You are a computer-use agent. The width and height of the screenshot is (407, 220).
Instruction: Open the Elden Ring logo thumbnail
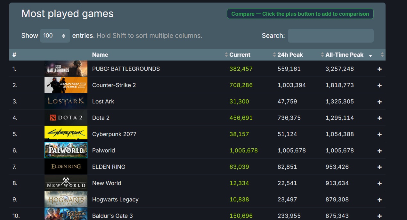66,167
